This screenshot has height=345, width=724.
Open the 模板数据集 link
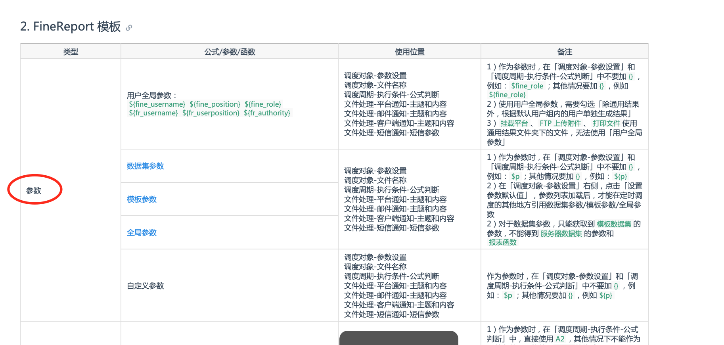tap(614, 224)
